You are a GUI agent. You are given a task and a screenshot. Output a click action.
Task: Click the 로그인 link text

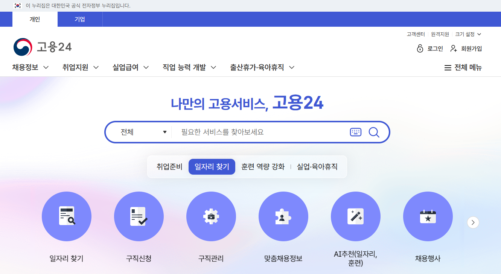point(435,49)
